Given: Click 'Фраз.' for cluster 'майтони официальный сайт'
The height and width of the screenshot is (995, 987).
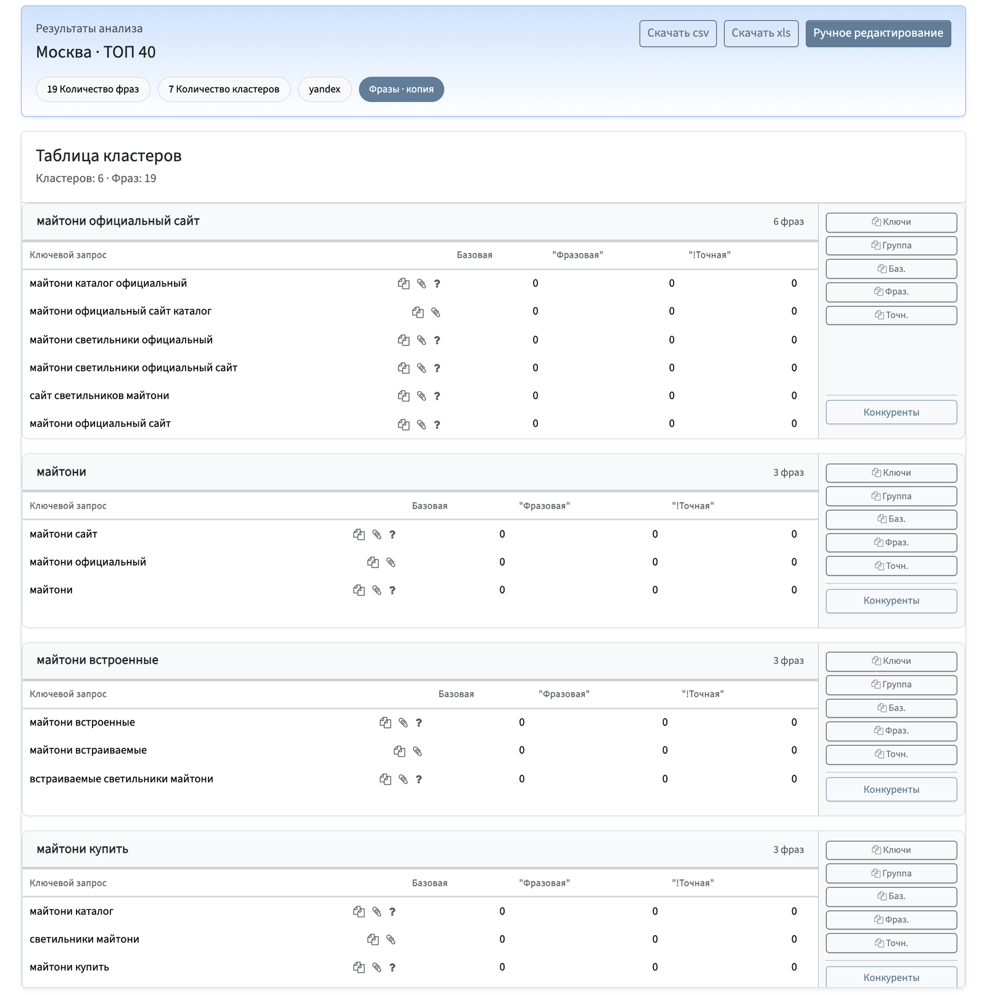Looking at the screenshot, I should click(x=891, y=292).
